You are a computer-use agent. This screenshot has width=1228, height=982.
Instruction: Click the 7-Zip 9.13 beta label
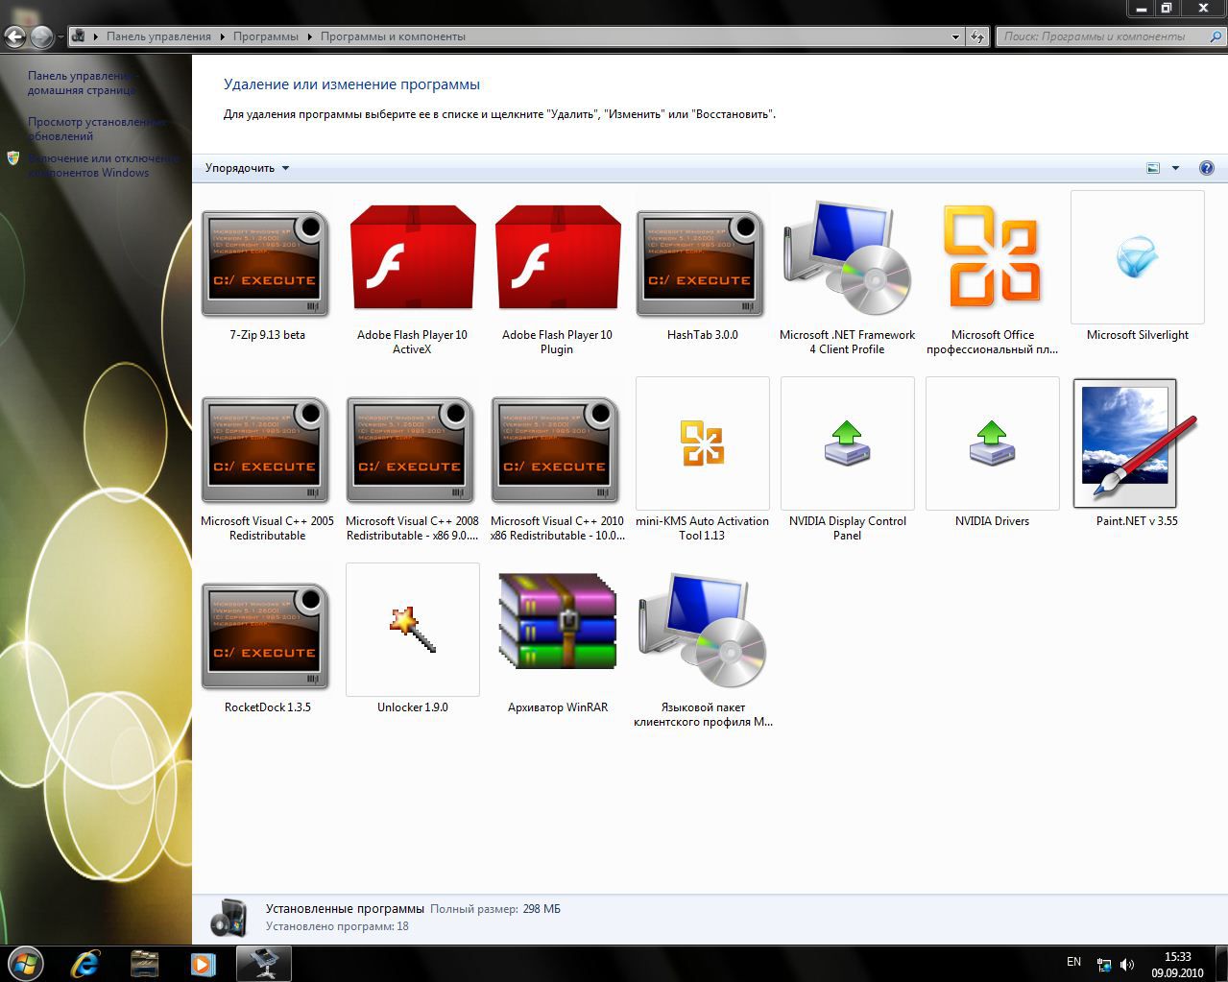point(267,335)
